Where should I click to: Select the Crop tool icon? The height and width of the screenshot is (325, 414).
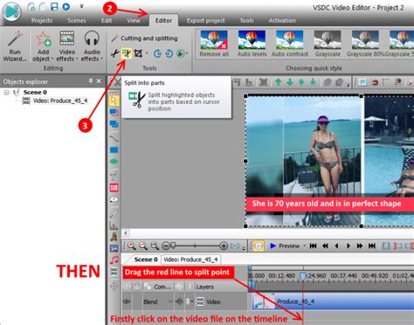[138, 53]
